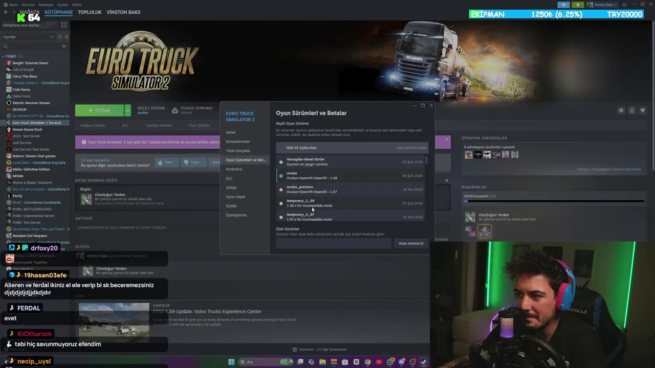655x368 pixels.
Task: Open the Genel properties tab
Action: (231, 132)
